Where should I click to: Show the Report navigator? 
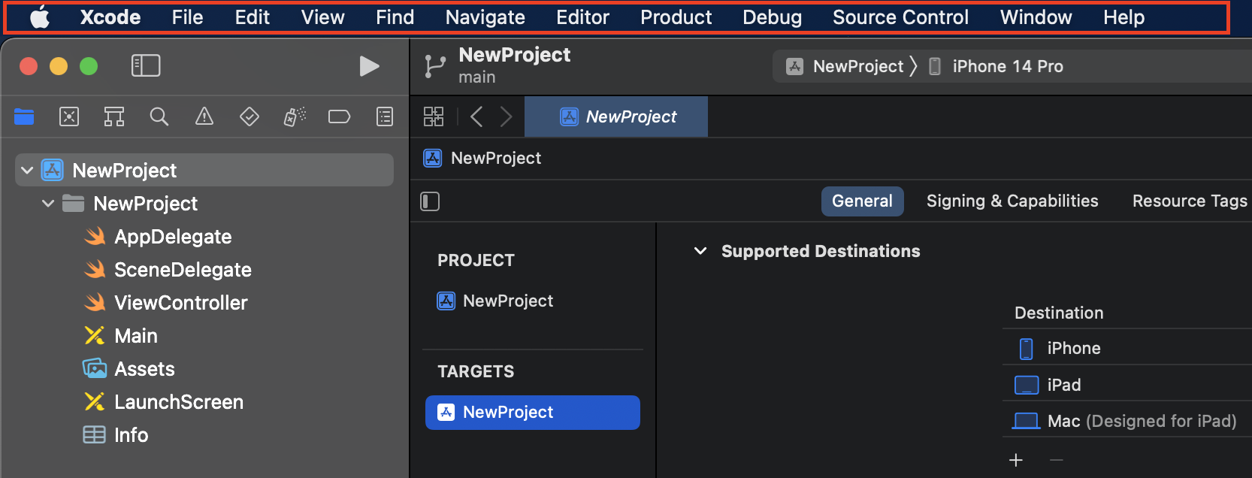385,116
